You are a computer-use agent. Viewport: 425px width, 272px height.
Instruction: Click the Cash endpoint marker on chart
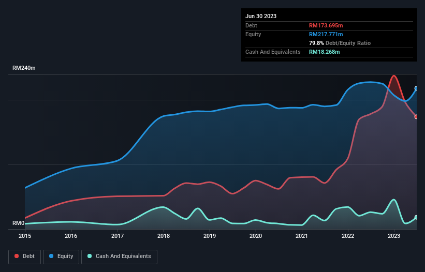coord(416,217)
